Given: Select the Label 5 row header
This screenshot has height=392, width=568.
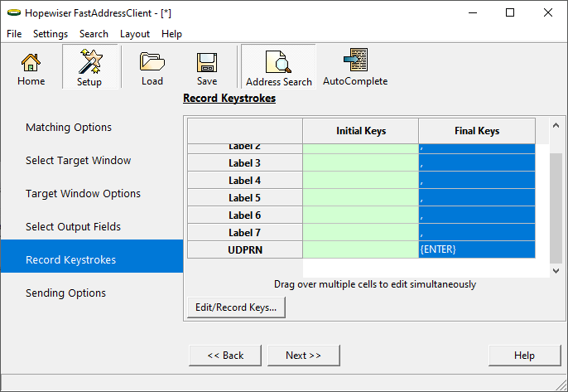Looking at the screenshot, I should pyautogui.click(x=245, y=197).
